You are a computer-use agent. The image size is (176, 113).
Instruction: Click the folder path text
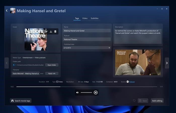click(x=30, y=65)
